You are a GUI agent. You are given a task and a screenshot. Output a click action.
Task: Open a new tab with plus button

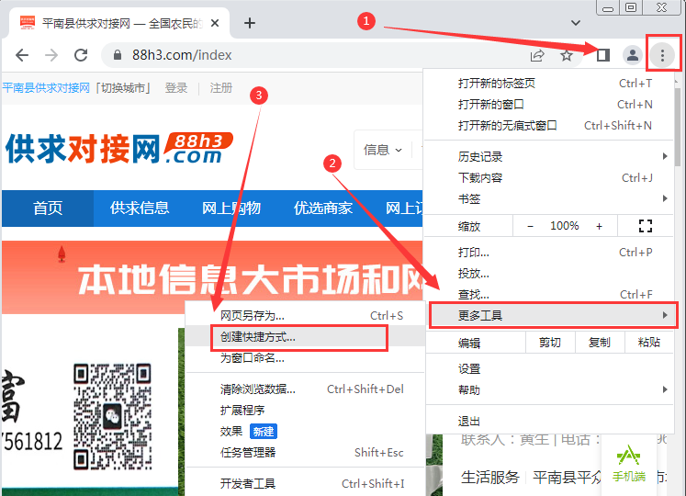[249, 23]
